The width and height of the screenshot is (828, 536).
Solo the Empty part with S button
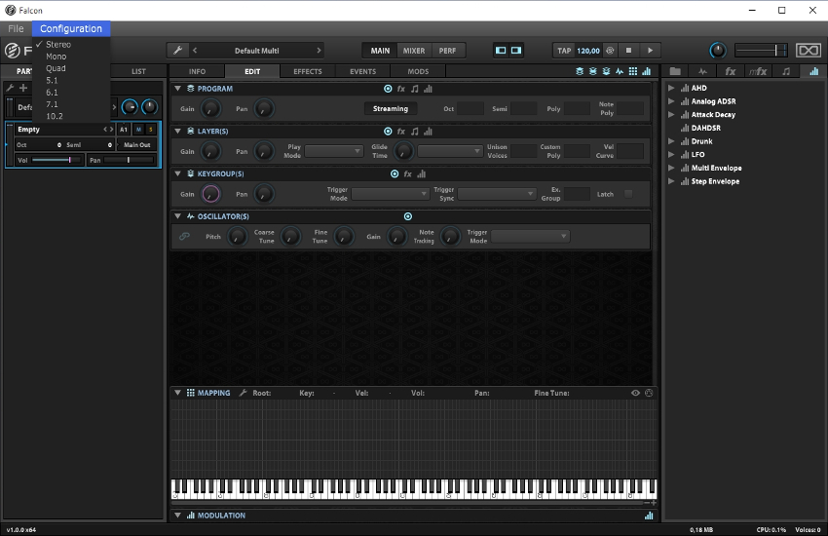tap(150, 130)
